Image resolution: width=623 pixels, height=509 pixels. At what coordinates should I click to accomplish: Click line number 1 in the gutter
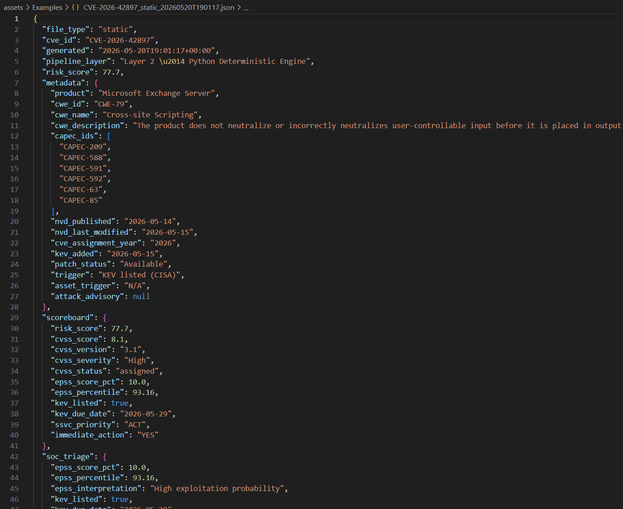click(x=16, y=19)
